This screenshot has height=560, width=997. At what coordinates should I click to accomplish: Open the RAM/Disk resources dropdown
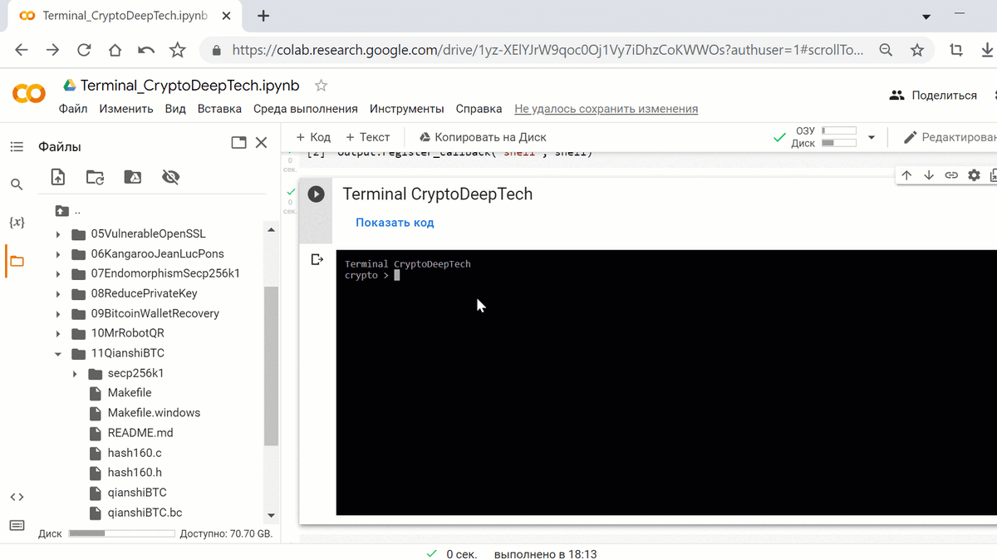click(x=872, y=137)
